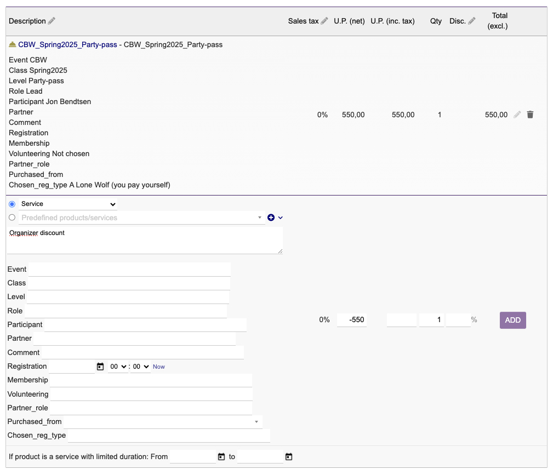Open the service duration 'to' calendar icon
This screenshot has width=553, height=475.
(289, 456)
